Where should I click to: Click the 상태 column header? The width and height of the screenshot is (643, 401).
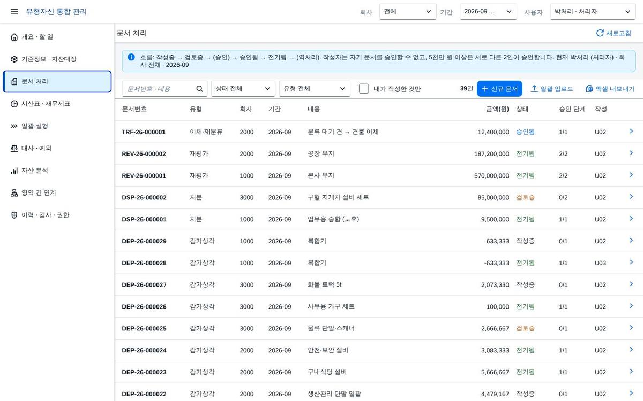pyautogui.click(x=522, y=109)
